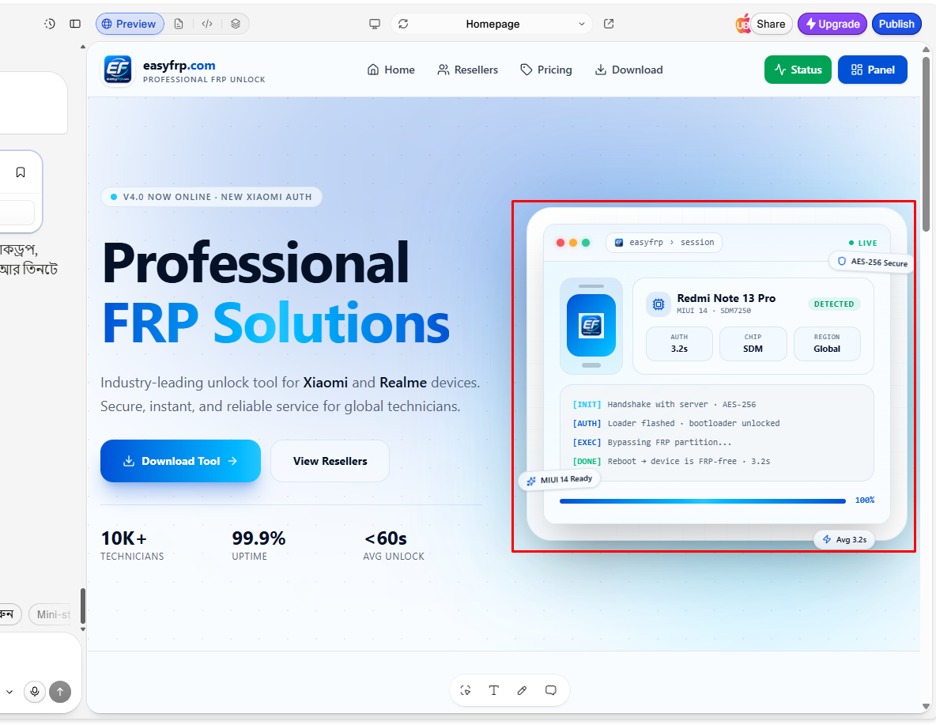The image size is (936, 725).
Task: Click the microphone voice input icon
Action: click(x=35, y=692)
